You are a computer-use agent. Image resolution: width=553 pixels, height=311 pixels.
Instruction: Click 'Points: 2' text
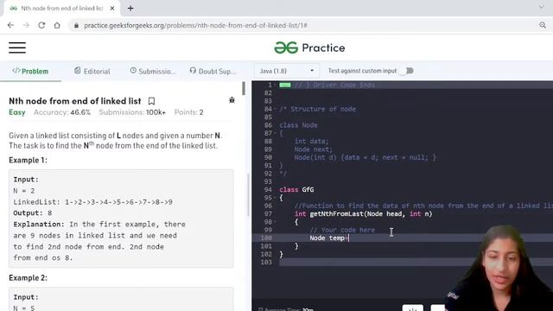coord(188,112)
